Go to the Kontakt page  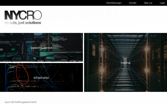tap(132, 3)
